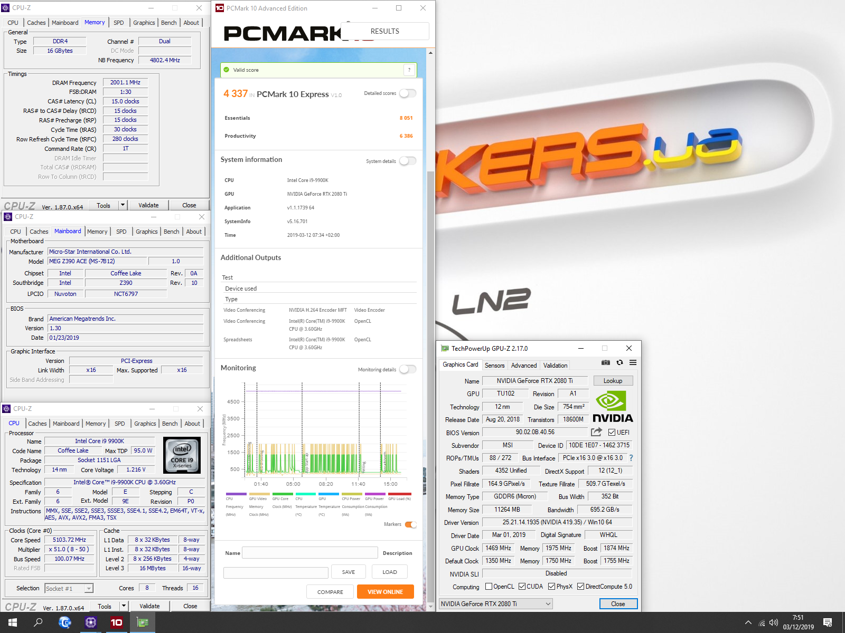
Task: Toggle the CUDA computing checkbox
Action: [522, 587]
